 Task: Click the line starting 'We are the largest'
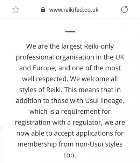70,47
